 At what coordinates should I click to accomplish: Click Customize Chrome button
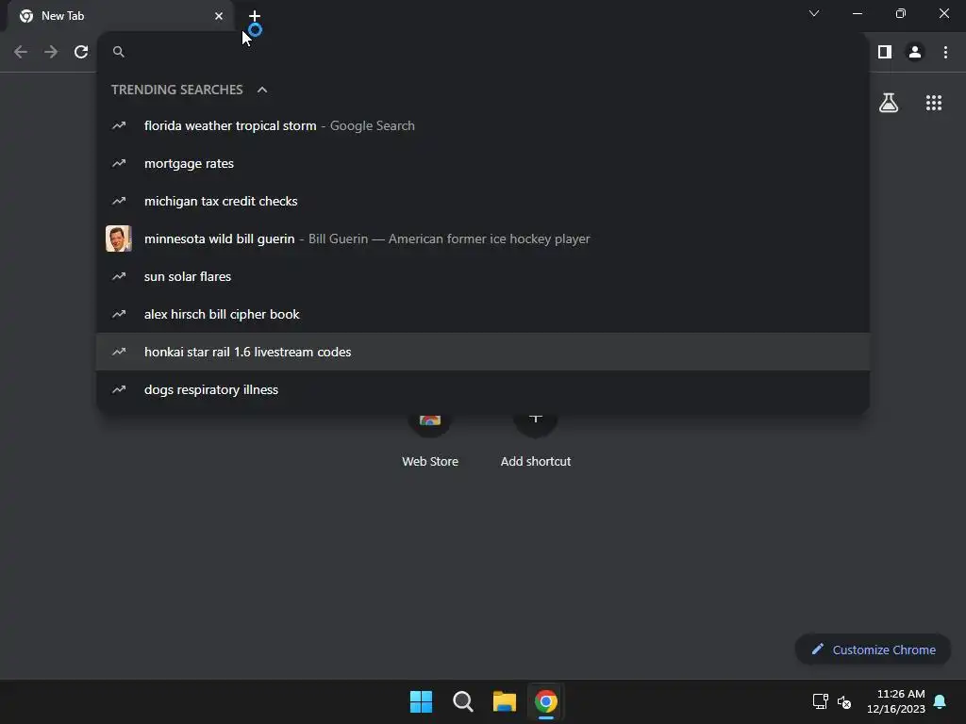pyautogui.click(x=873, y=650)
